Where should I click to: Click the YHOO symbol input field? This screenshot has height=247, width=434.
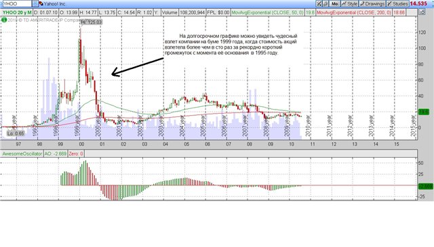pos(16,4)
